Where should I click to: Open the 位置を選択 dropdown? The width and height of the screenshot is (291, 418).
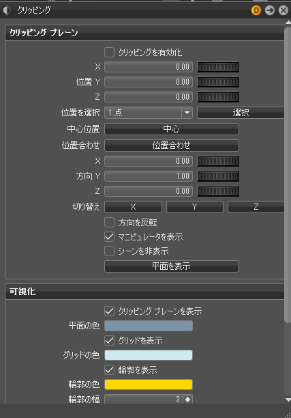[x=149, y=113]
